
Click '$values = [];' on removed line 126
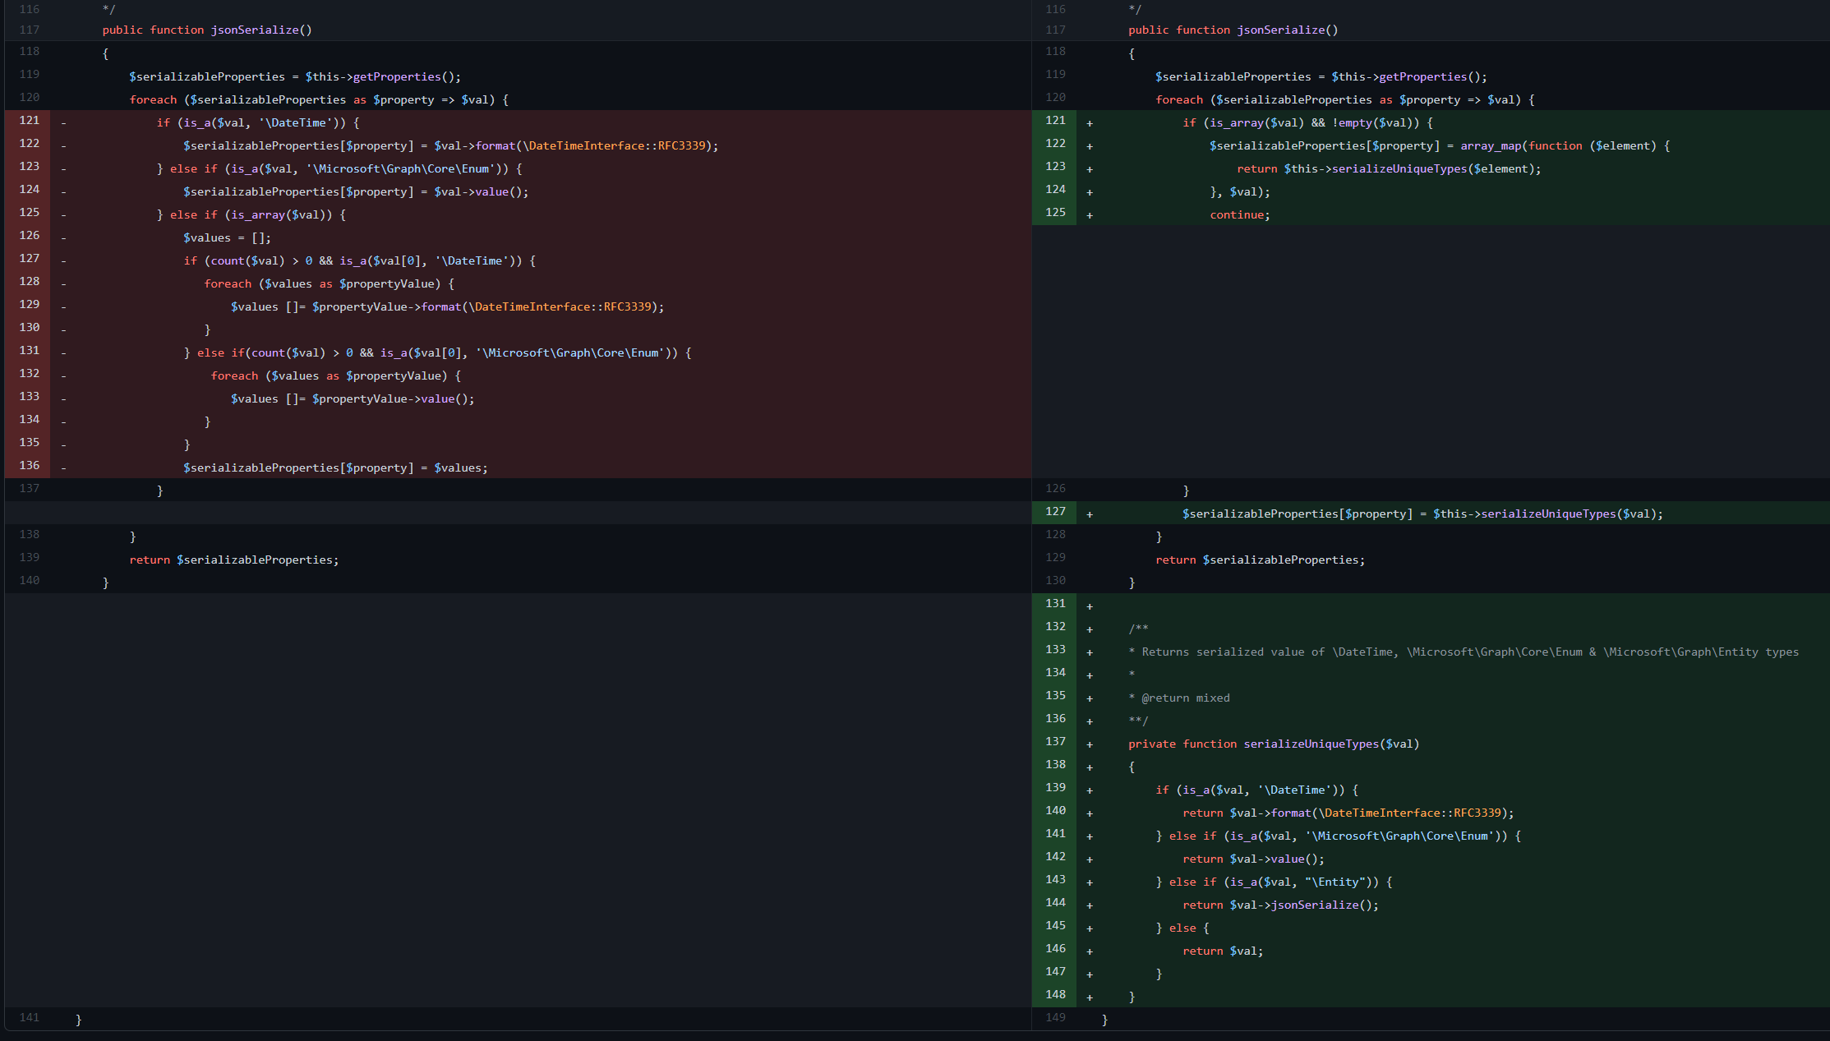tap(227, 237)
